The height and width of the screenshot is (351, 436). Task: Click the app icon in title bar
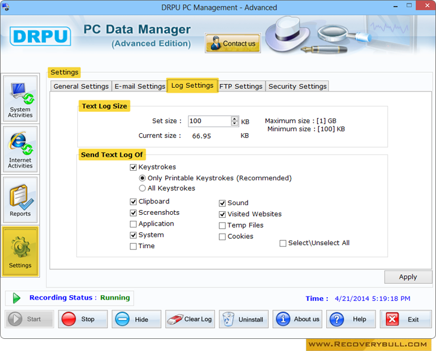coord(5,7)
